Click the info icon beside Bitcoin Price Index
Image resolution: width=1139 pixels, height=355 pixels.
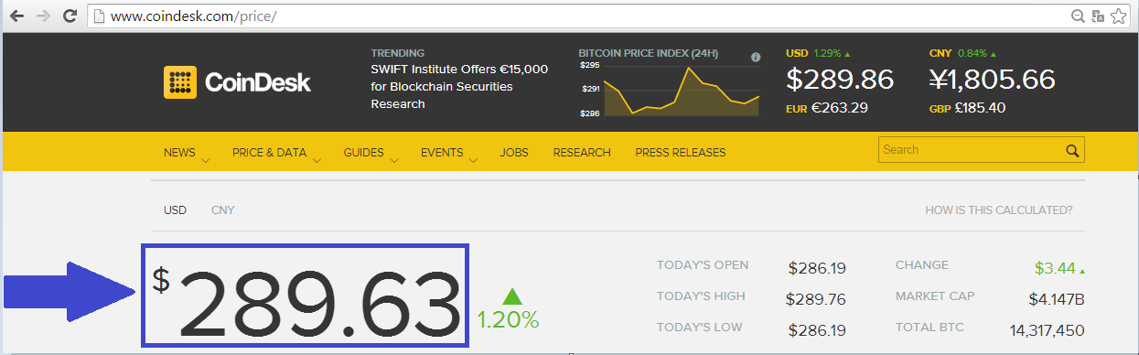756,57
